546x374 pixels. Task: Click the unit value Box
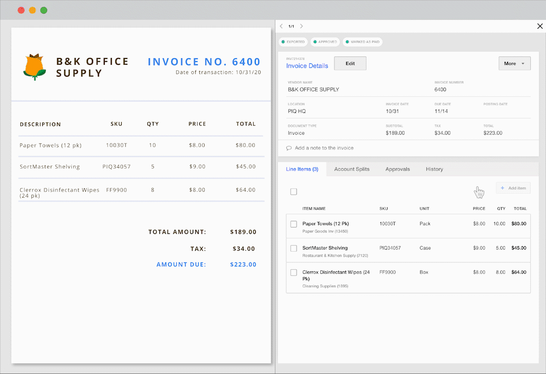click(x=424, y=272)
